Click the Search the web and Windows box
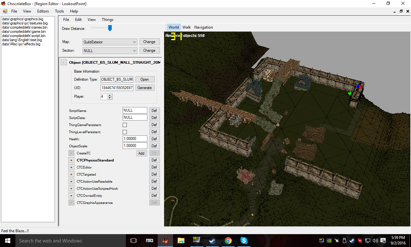 point(71,241)
